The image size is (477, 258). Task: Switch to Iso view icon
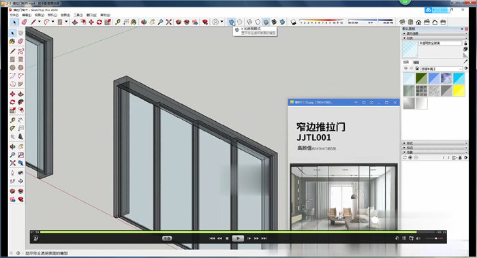click(402, 22)
